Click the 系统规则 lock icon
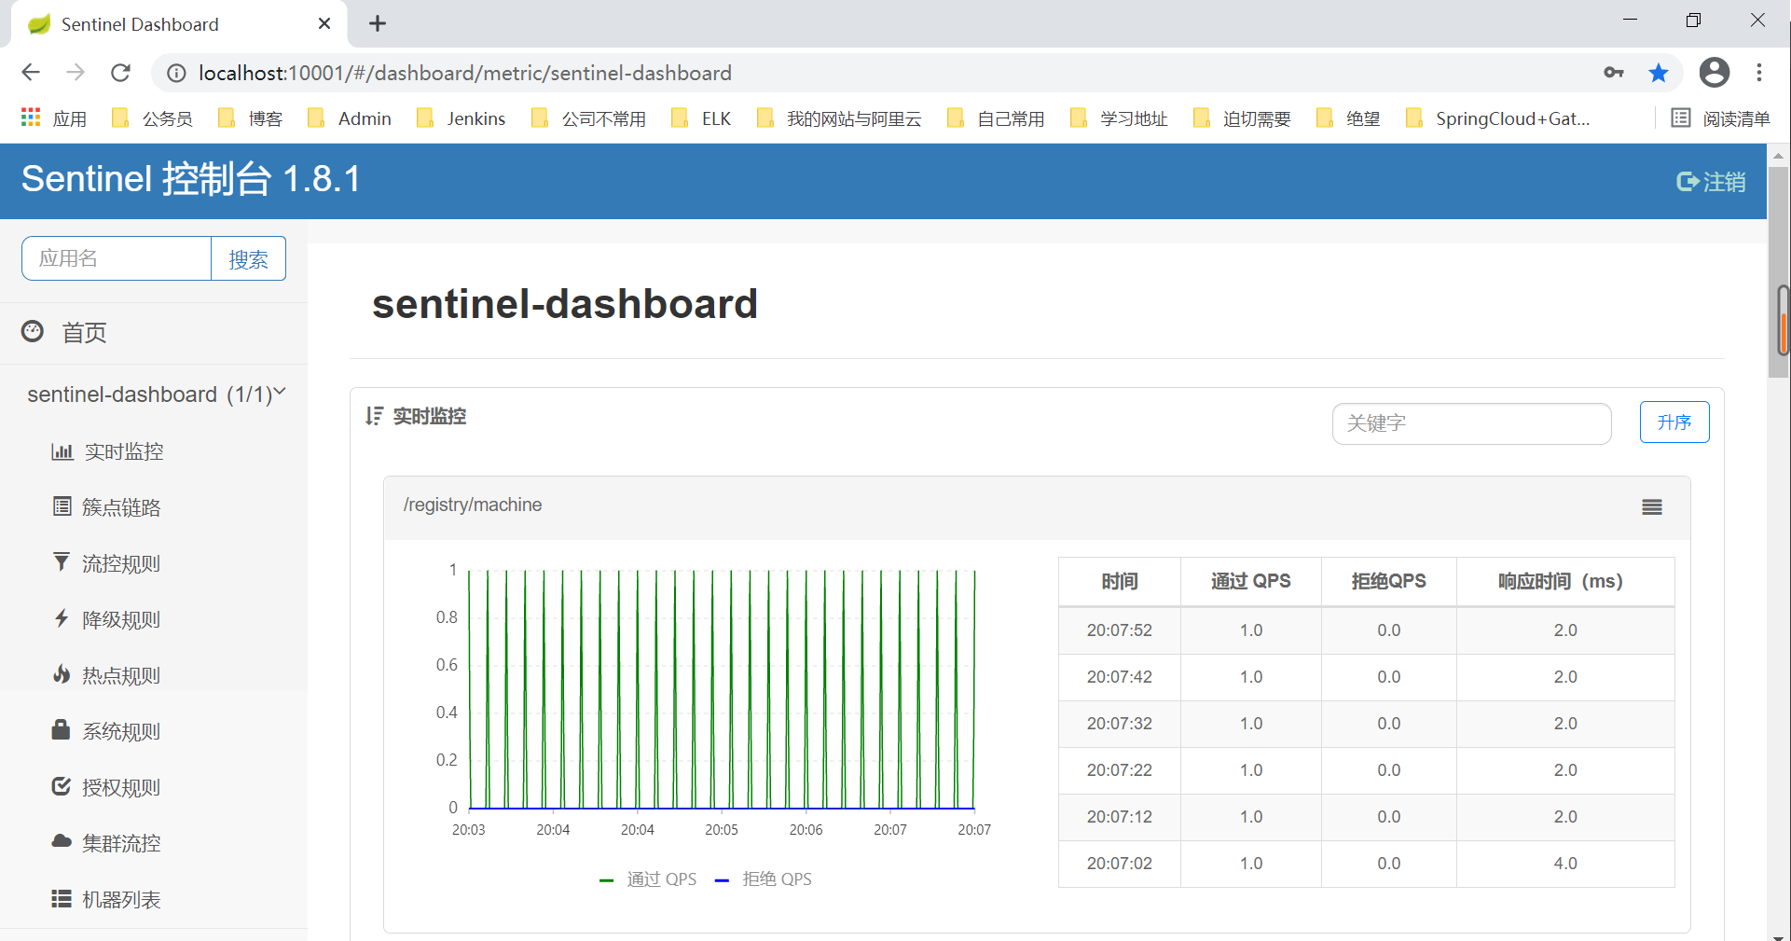The width and height of the screenshot is (1791, 941). pyautogui.click(x=61, y=729)
